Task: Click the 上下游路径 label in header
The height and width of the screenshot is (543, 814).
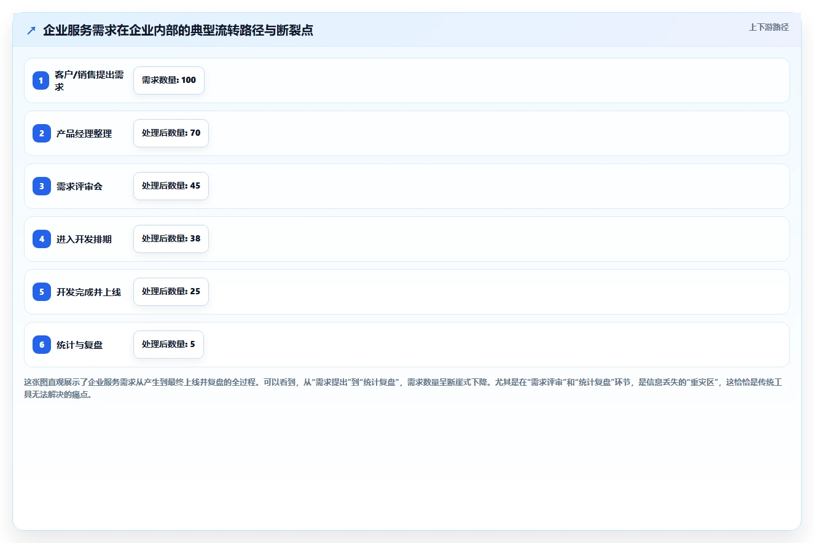Action: [x=769, y=28]
